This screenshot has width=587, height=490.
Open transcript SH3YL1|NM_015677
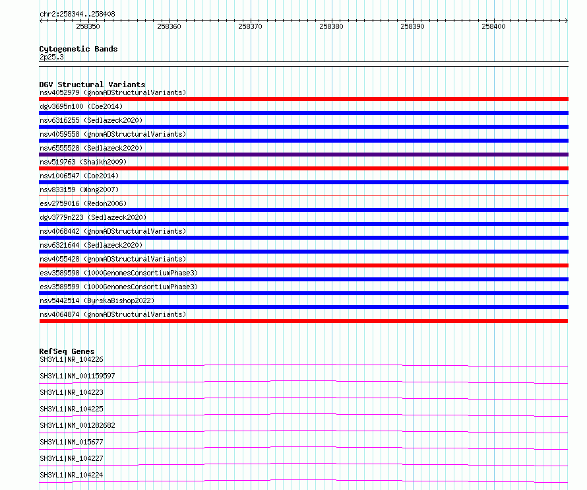[x=71, y=442]
